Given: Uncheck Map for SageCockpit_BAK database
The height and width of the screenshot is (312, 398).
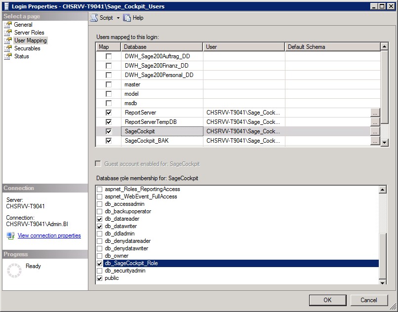Looking at the screenshot, I should [109, 141].
